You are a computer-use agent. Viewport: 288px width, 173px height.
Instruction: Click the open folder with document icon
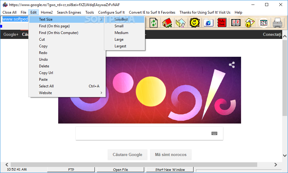[180, 23]
